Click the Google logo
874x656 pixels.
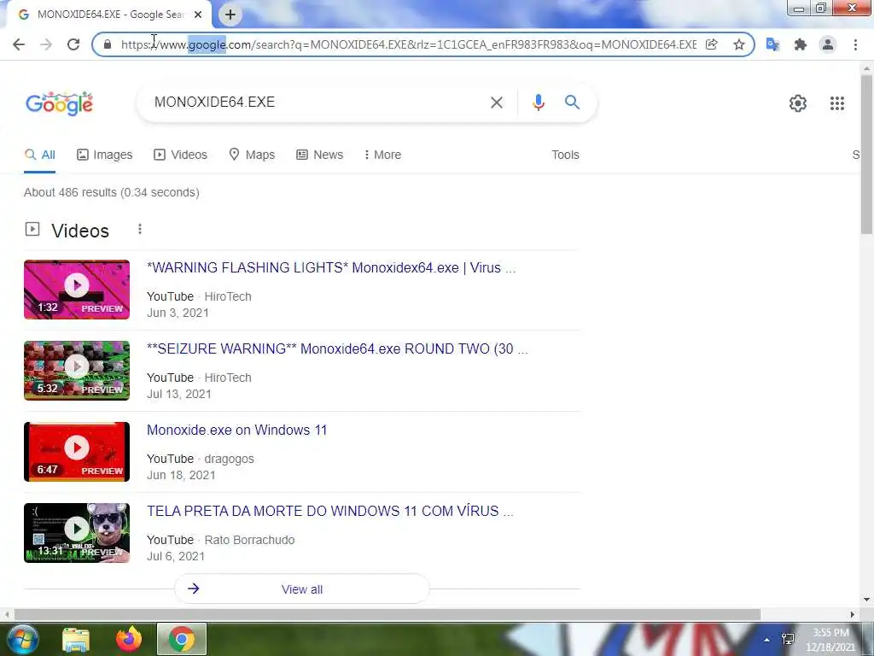(59, 103)
